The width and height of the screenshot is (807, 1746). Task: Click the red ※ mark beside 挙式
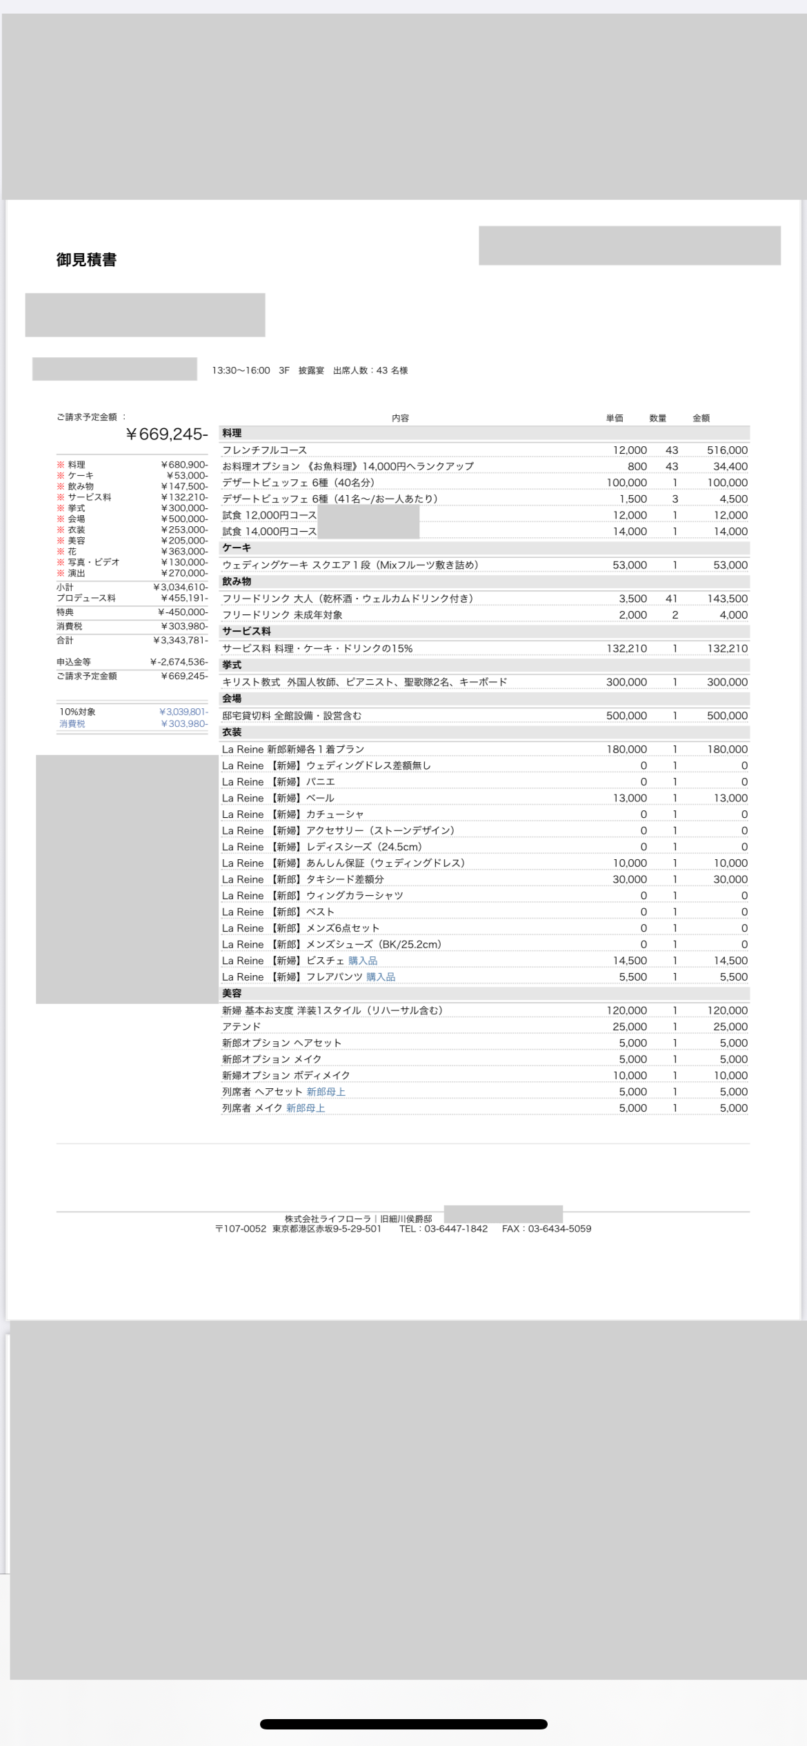(61, 508)
